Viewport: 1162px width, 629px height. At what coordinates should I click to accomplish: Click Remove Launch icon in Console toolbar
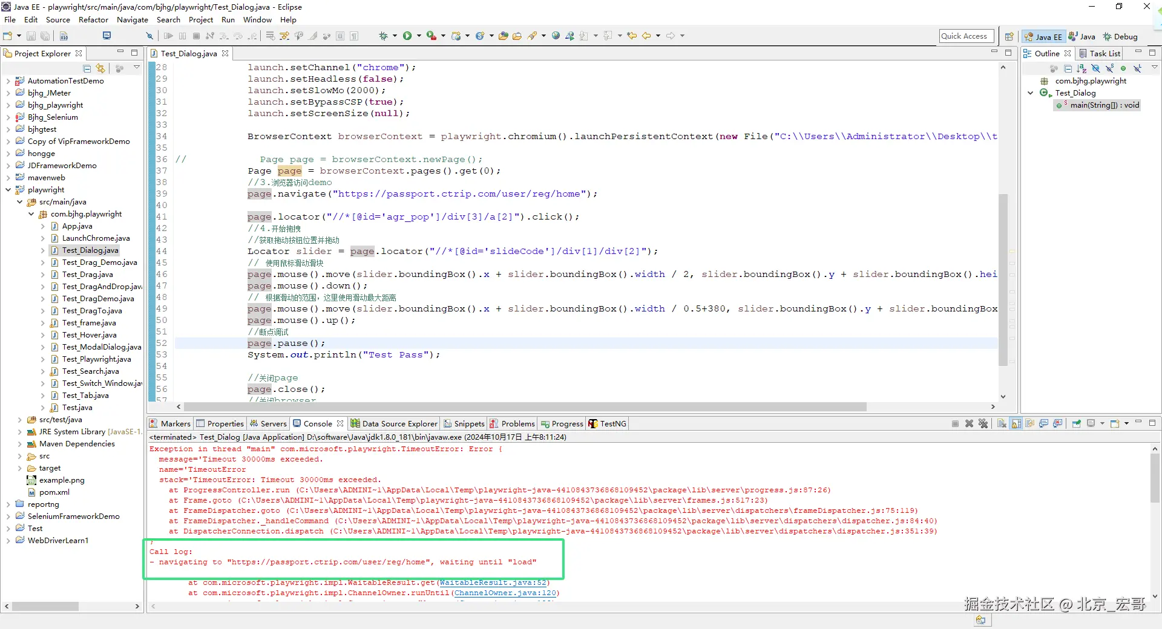(x=969, y=424)
